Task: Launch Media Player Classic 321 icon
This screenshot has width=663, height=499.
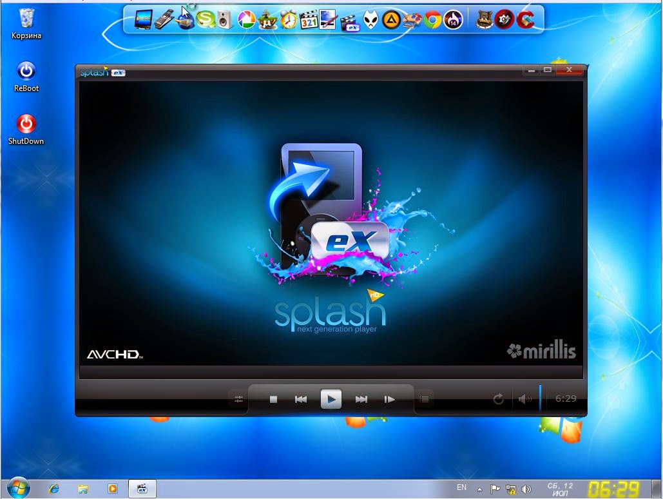Action: [309, 19]
